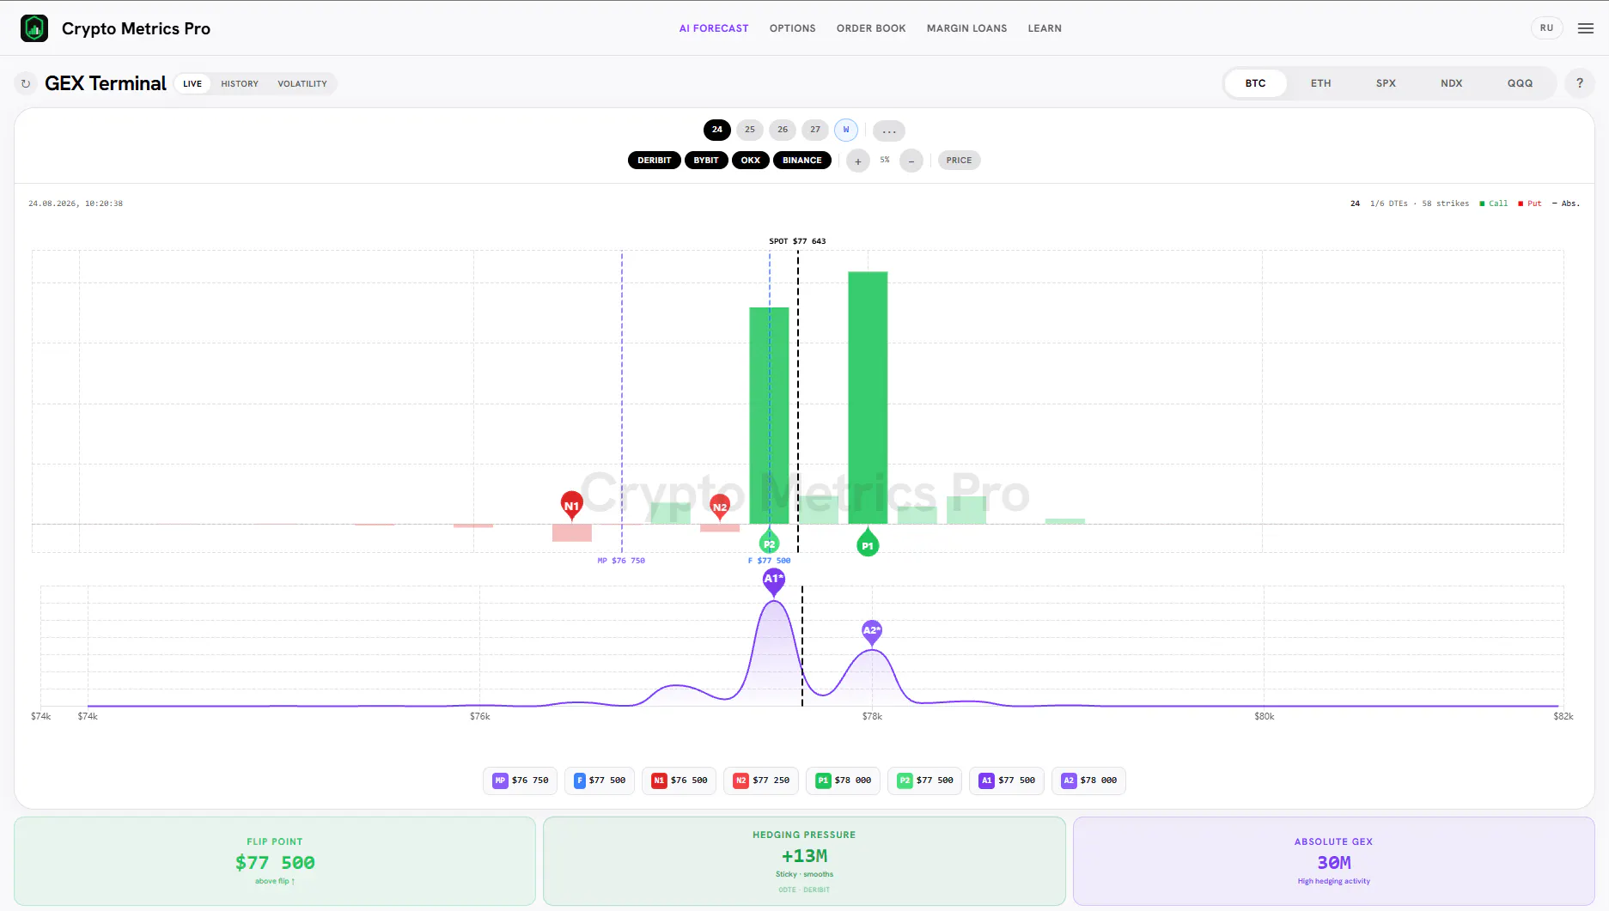Click the Crypto Metrics Pro title text

click(136, 28)
